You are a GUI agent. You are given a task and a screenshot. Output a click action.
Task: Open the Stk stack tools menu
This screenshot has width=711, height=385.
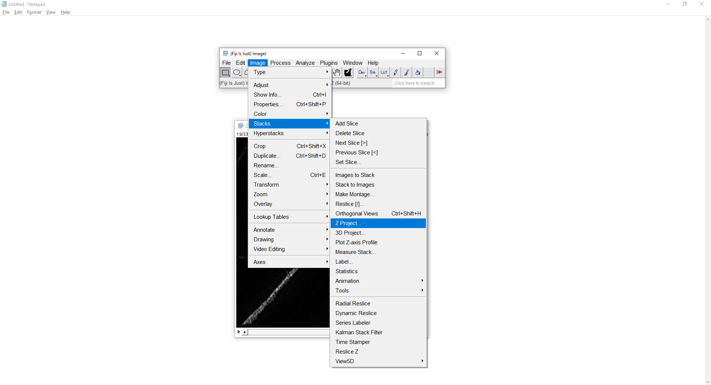[373, 73]
